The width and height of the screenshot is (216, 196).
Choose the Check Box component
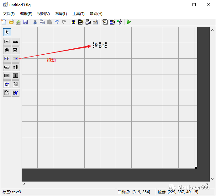pyautogui.click(x=15, y=50)
